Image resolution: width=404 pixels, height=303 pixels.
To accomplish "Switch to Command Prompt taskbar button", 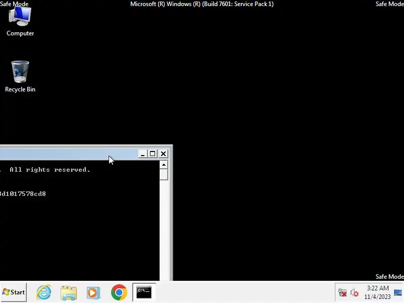I will click(144, 292).
